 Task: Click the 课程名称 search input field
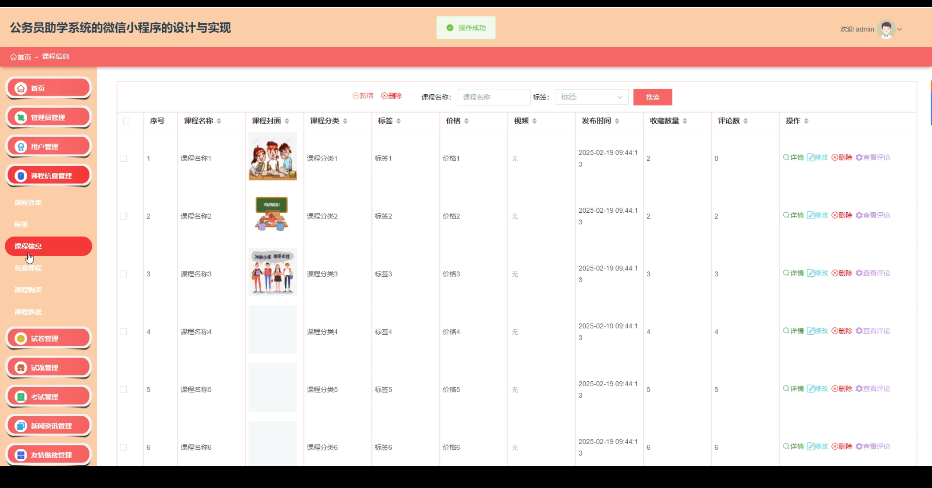pos(493,97)
